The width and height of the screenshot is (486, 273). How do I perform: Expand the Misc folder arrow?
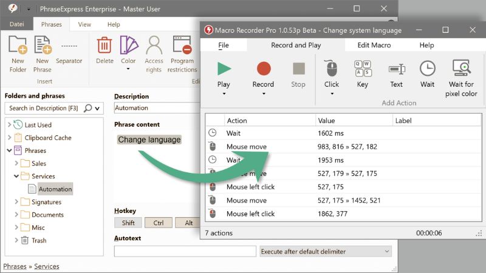click(x=16, y=227)
